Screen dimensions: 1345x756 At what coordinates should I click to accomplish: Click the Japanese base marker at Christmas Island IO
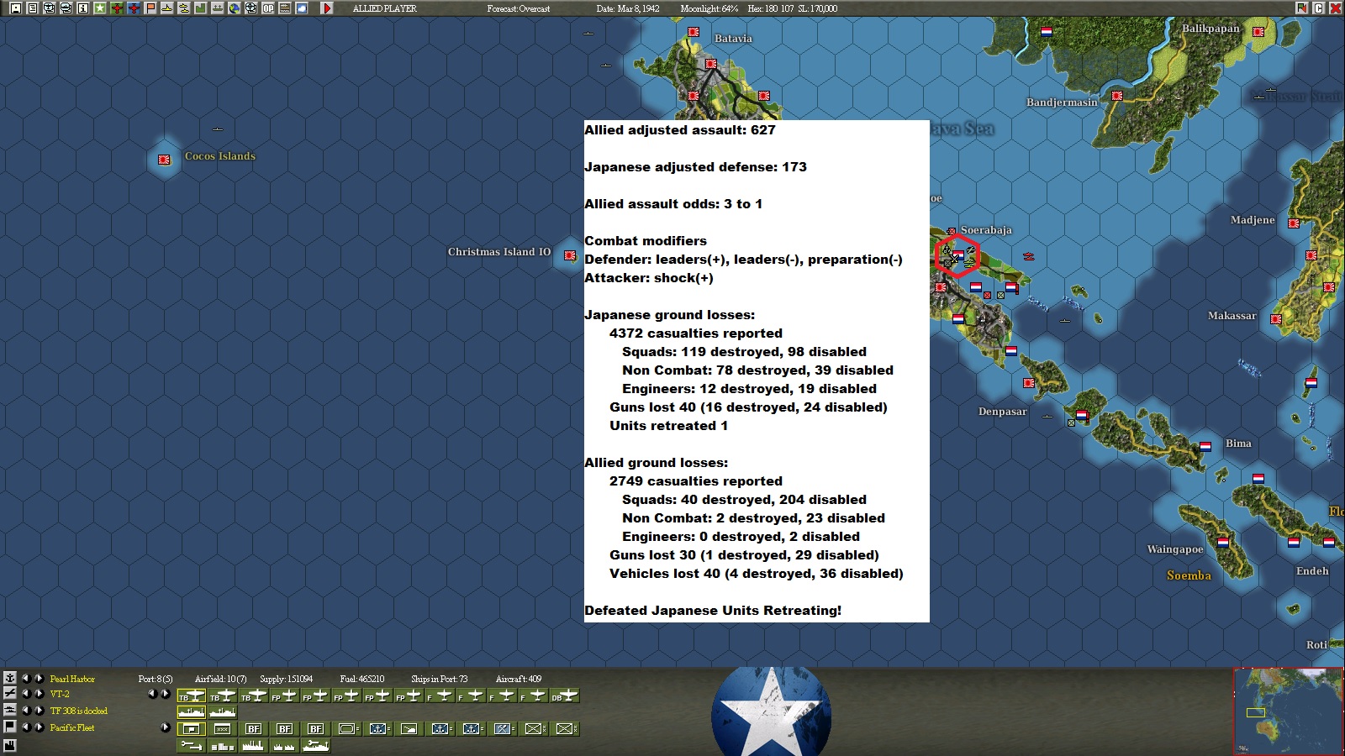570,255
